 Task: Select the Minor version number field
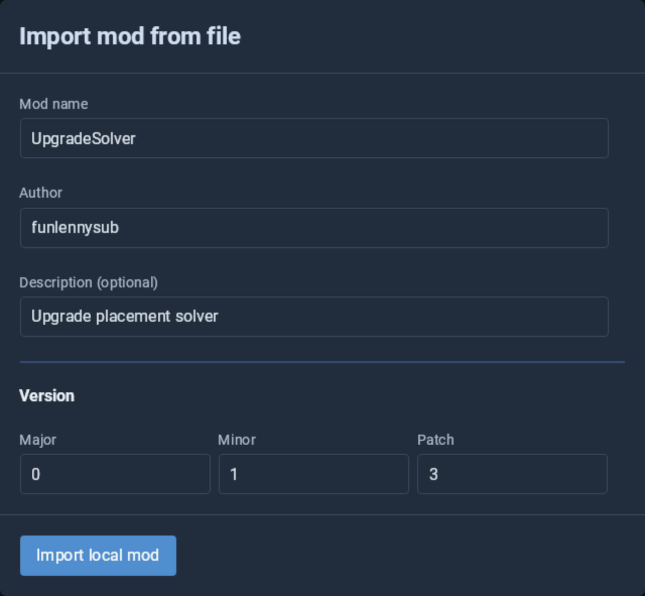point(313,474)
